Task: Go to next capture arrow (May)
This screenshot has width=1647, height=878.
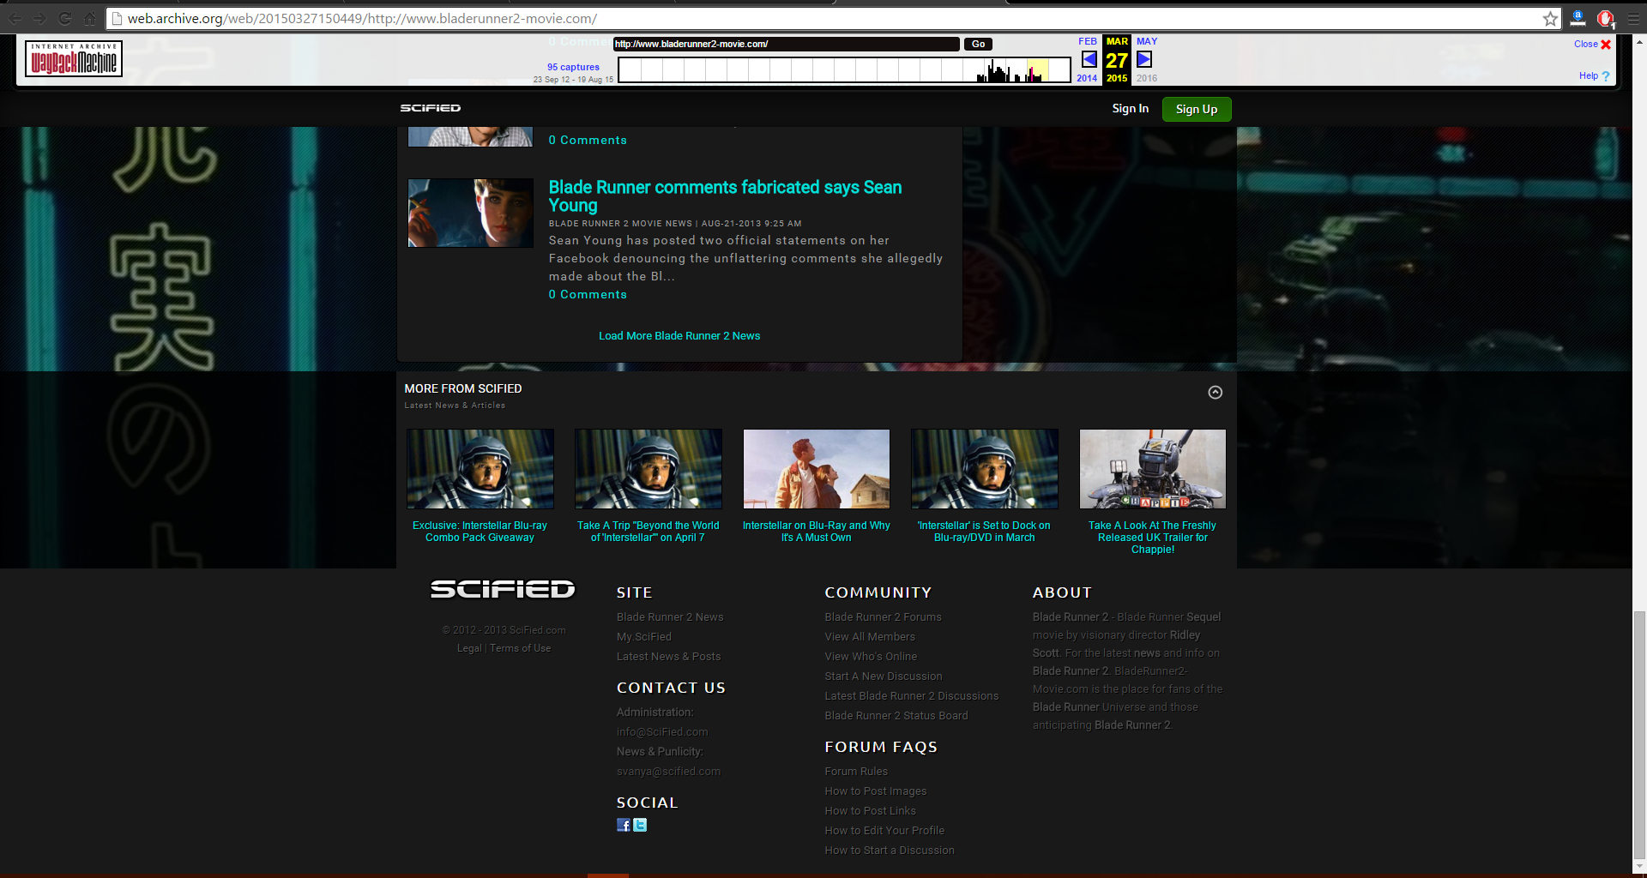Action: 1144,59
